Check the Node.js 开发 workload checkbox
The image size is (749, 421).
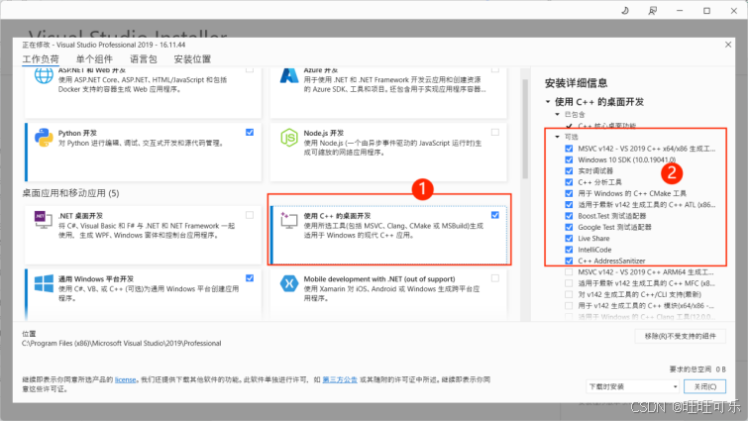495,133
